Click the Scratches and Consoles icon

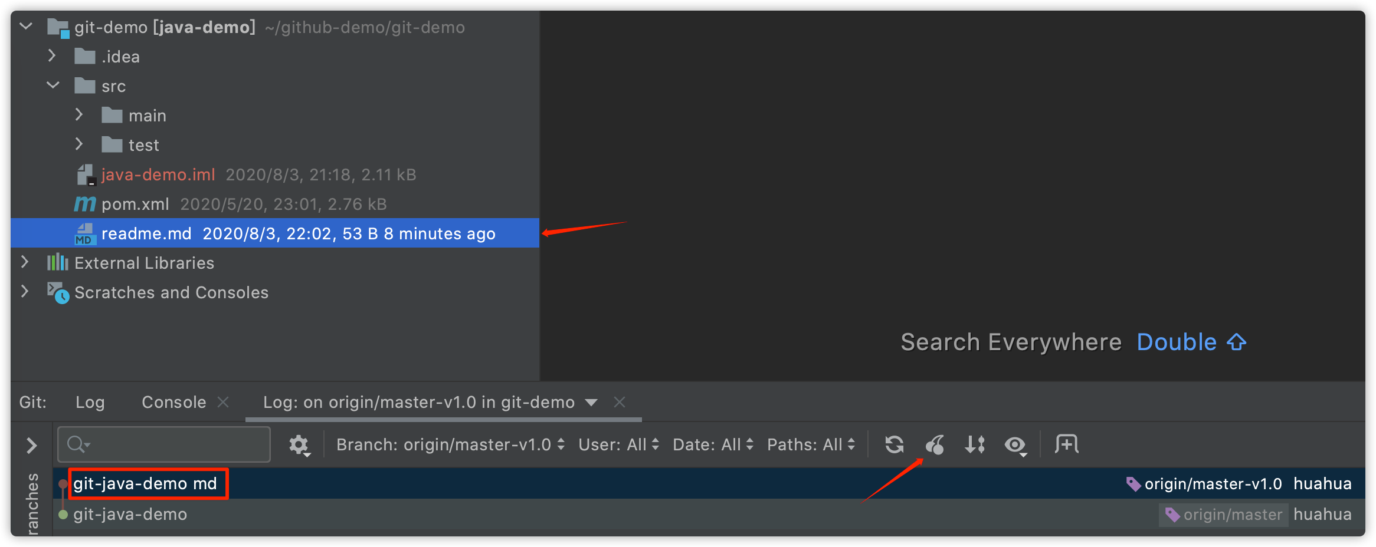[58, 292]
